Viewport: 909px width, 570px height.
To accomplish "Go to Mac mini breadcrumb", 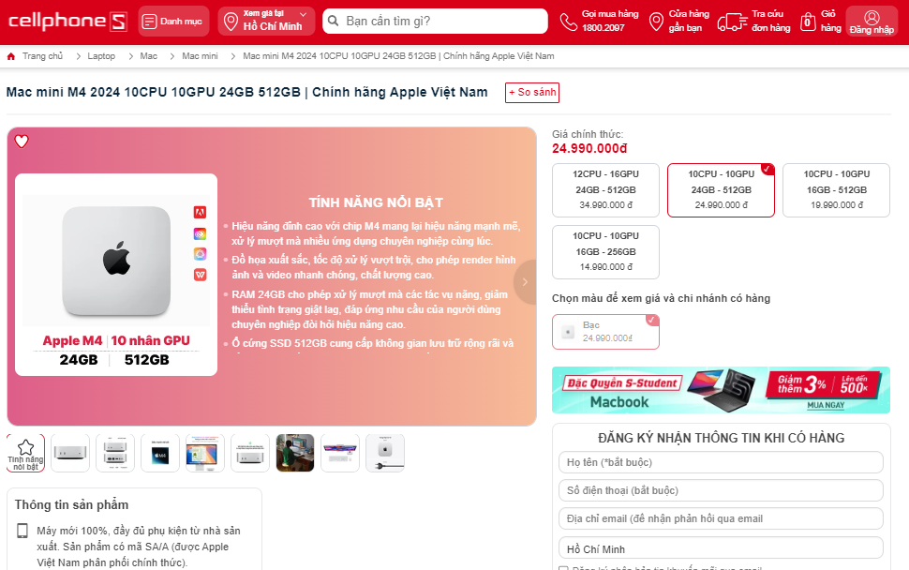I will tap(200, 56).
